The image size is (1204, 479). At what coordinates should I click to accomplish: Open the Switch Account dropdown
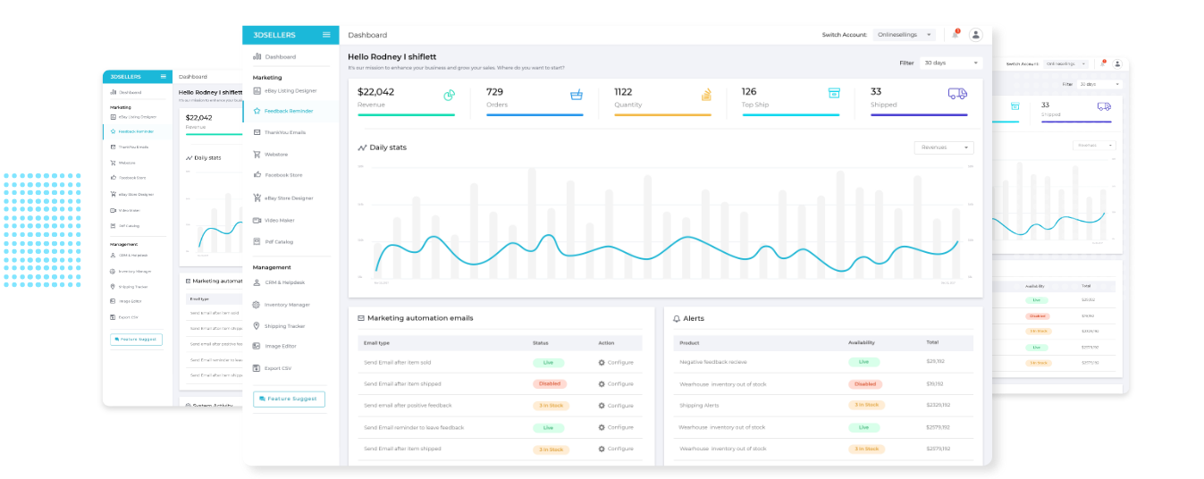[x=904, y=35]
